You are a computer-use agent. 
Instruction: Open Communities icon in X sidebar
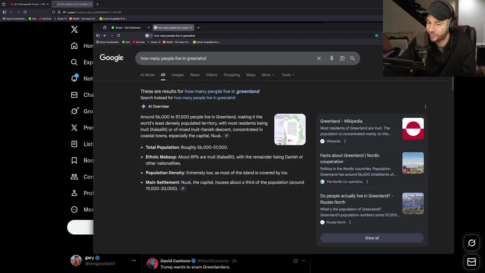(x=74, y=177)
